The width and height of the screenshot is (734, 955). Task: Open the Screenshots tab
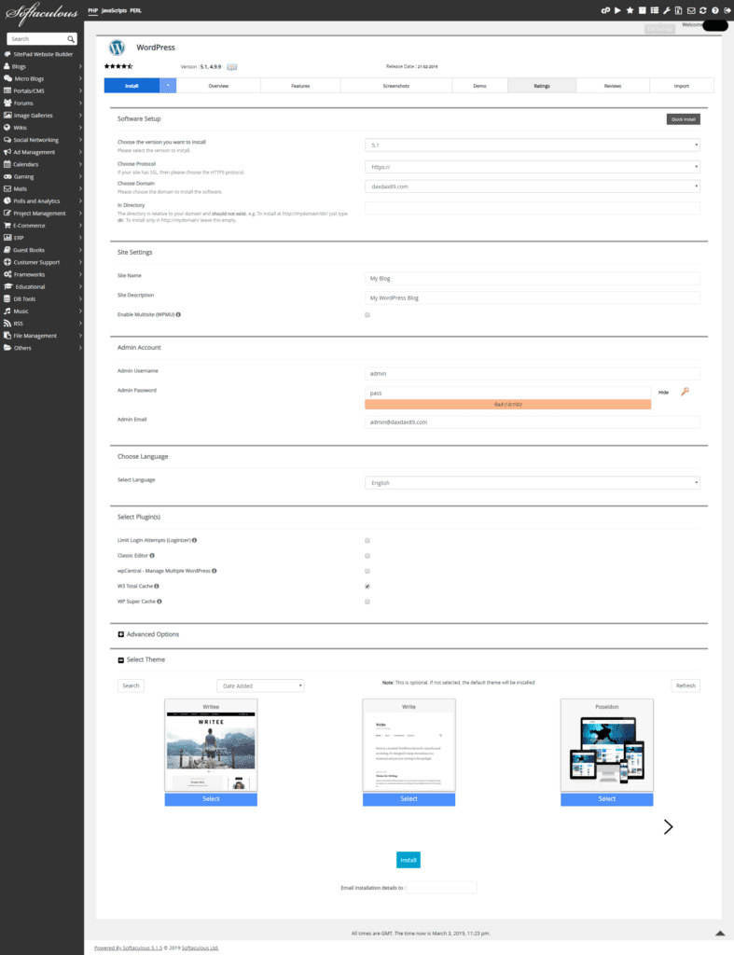pos(396,86)
